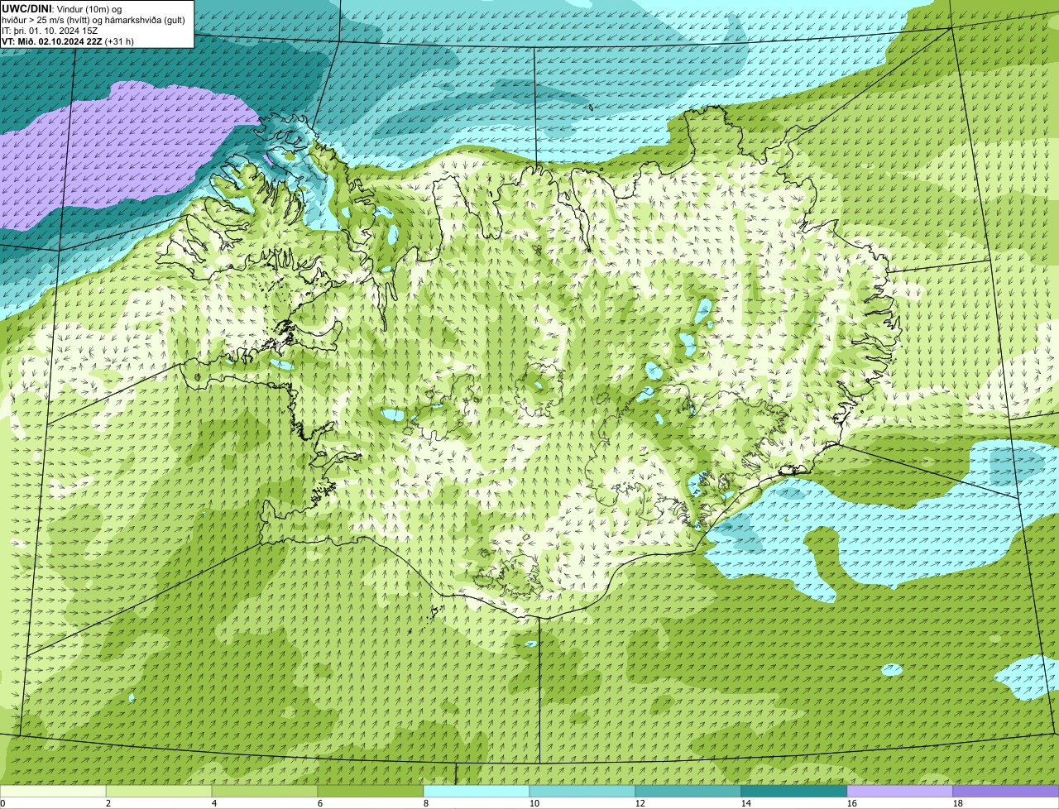Click the 10–12 m/s turquoise legend swatch
Image resolution: width=1059 pixels, height=809 pixels.
[x=582, y=791]
